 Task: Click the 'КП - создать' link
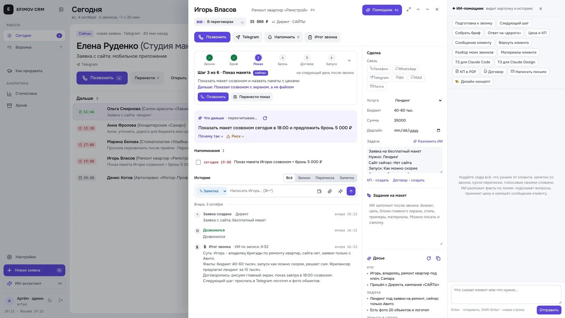coord(378,180)
